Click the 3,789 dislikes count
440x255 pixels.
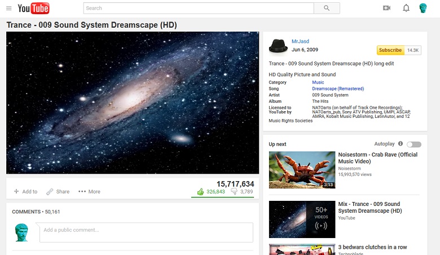pyautogui.click(x=247, y=192)
